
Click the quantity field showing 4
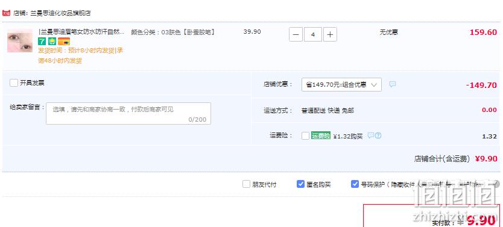[313, 34]
